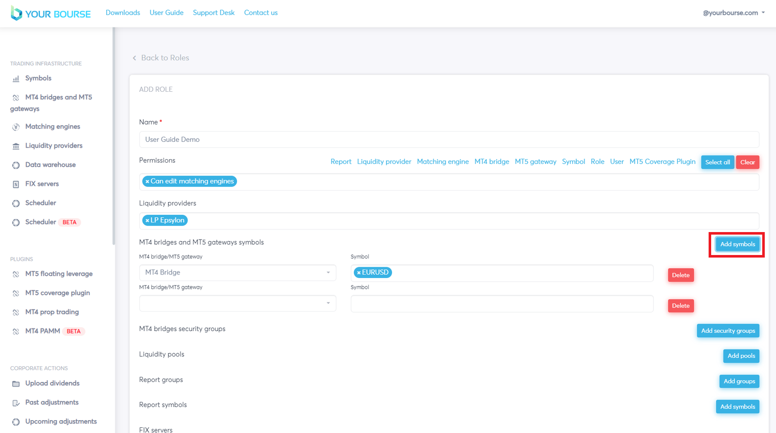Filter permissions by Symbol

click(x=574, y=162)
